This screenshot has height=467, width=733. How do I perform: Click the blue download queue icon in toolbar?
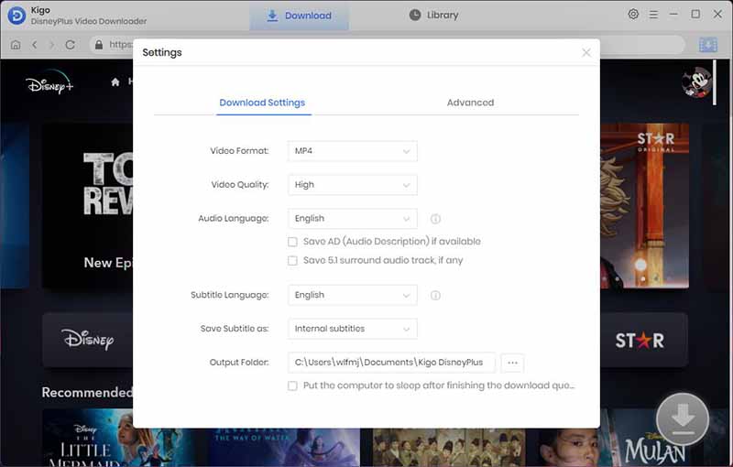pos(707,45)
